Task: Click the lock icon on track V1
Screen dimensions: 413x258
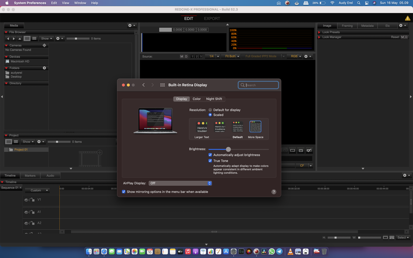Action: [x=32, y=200]
